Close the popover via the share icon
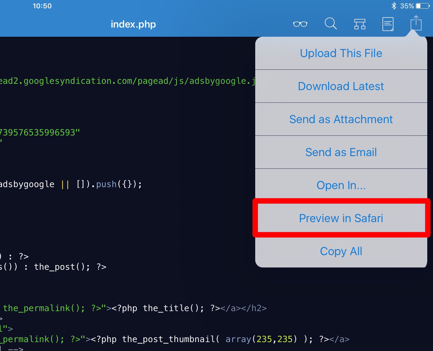Viewport: 433px width, 351px height. coord(416,23)
